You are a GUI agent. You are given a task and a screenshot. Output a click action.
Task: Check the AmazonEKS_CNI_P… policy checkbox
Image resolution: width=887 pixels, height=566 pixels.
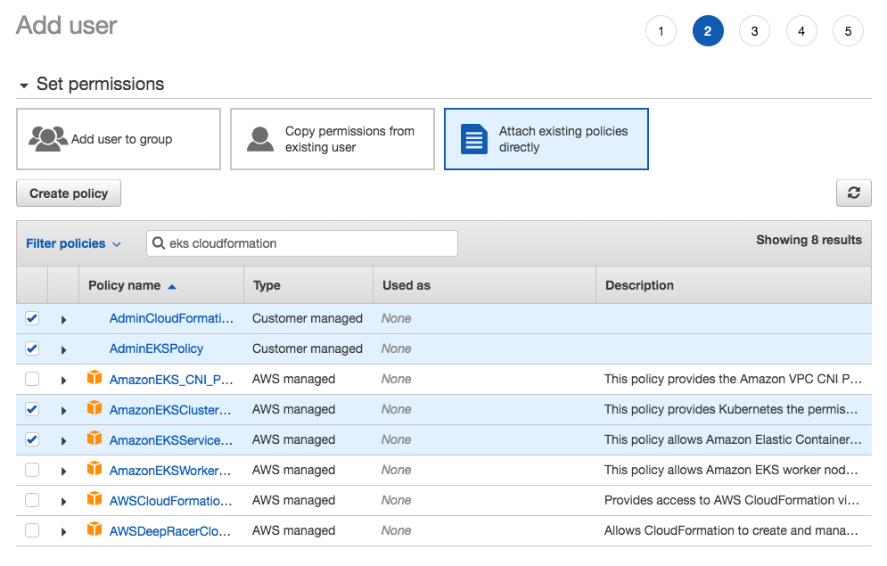(32, 379)
